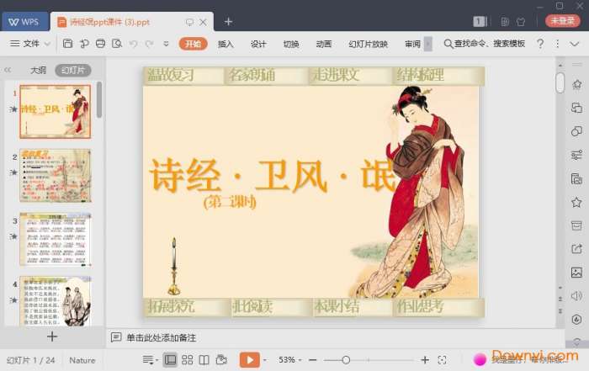Screen dimensions: 589x371
Task: Select slide 1 thumbnail
Action: [x=56, y=112]
